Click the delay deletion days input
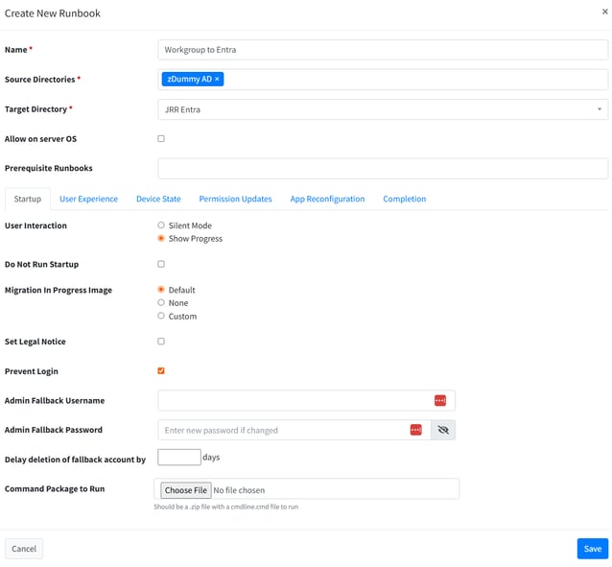Screen dimensions: 612x567 click(179, 457)
